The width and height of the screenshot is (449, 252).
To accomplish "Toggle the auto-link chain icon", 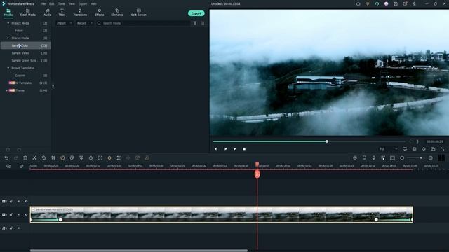I will pyautogui.click(x=22, y=166).
